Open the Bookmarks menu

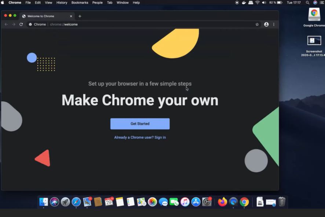pos(80,3)
